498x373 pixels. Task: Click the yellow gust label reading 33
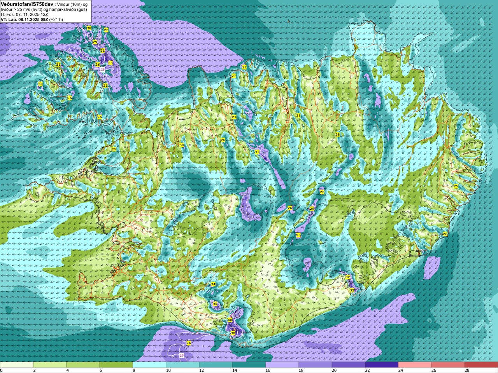coord(110,63)
